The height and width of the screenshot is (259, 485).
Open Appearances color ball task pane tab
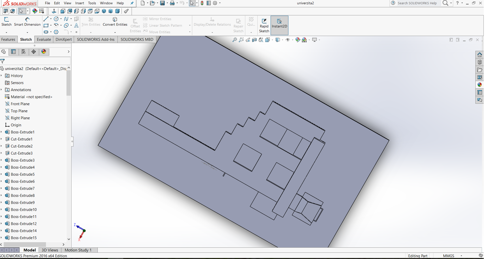click(479, 85)
